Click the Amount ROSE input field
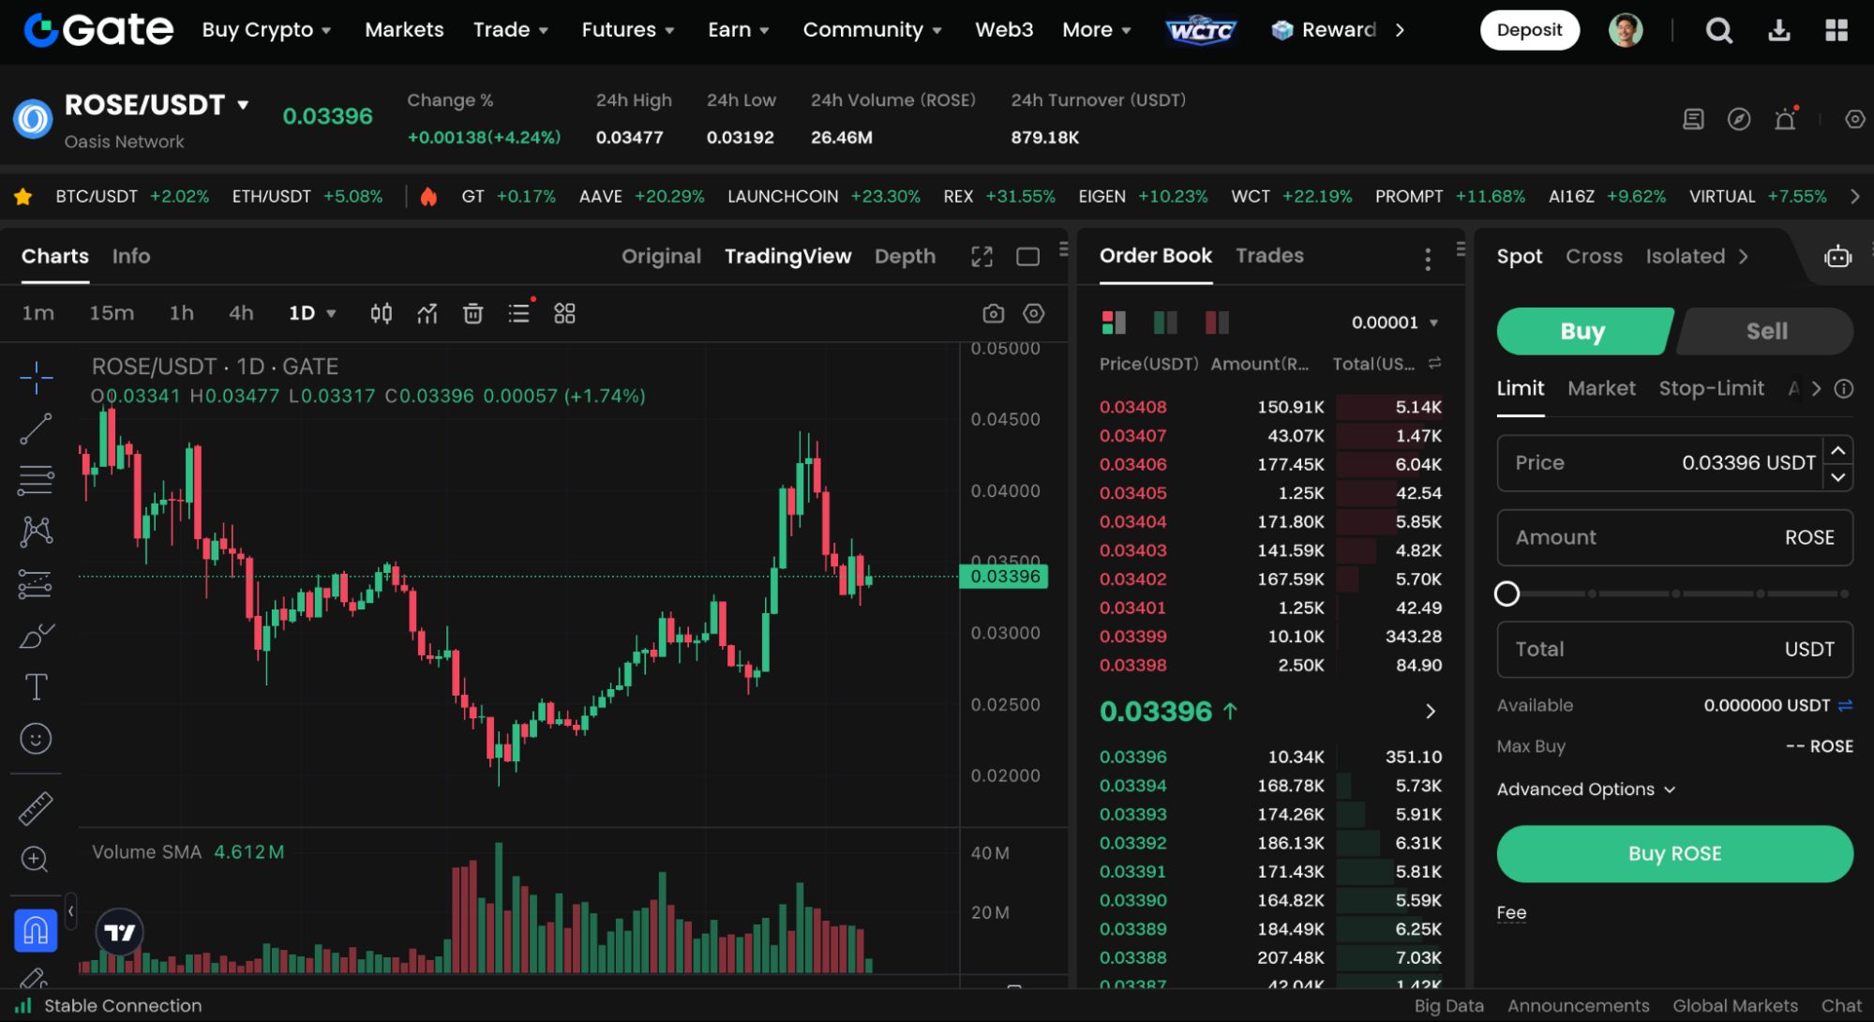Screen dimensions: 1874x1022 pos(1674,537)
